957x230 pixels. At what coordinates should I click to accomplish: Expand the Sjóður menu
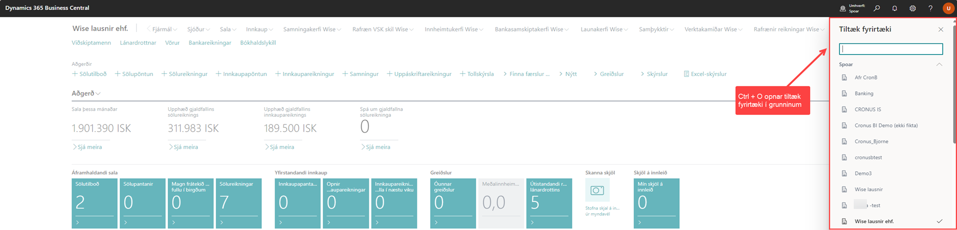click(x=198, y=30)
